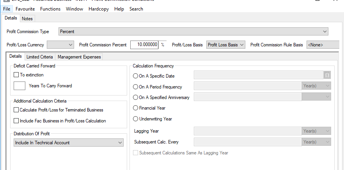The height and width of the screenshot is (170, 344).
Task: Click the Years To Carry Forward box
Action: pyautogui.click(x=20, y=86)
